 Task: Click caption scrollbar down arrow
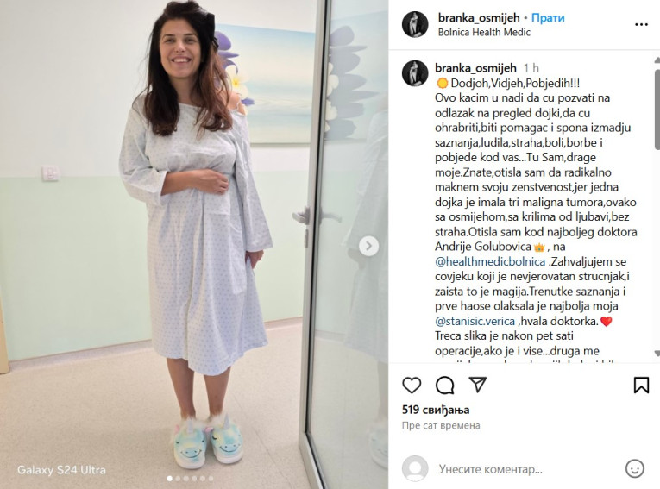click(x=657, y=353)
